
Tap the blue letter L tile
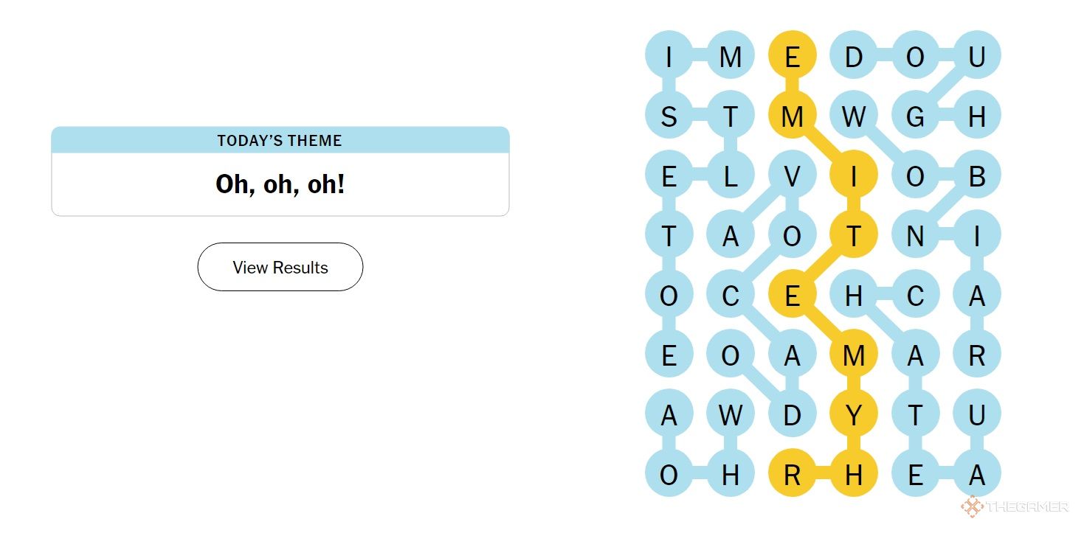pyautogui.click(x=731, y=176)
